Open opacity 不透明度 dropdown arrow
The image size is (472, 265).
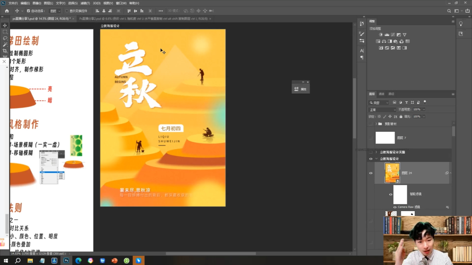click(x=424, y=110)
